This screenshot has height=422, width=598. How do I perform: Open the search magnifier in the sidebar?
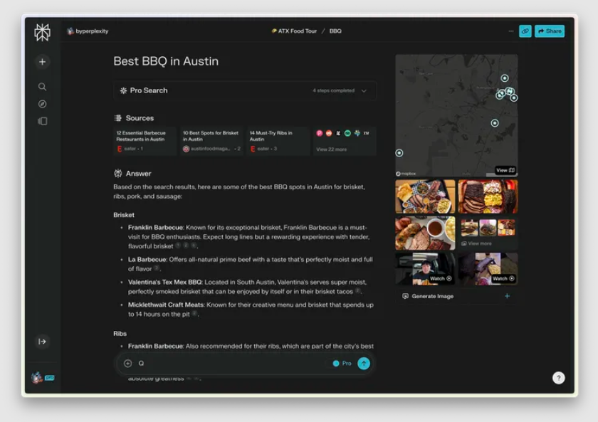pos(42,87)
